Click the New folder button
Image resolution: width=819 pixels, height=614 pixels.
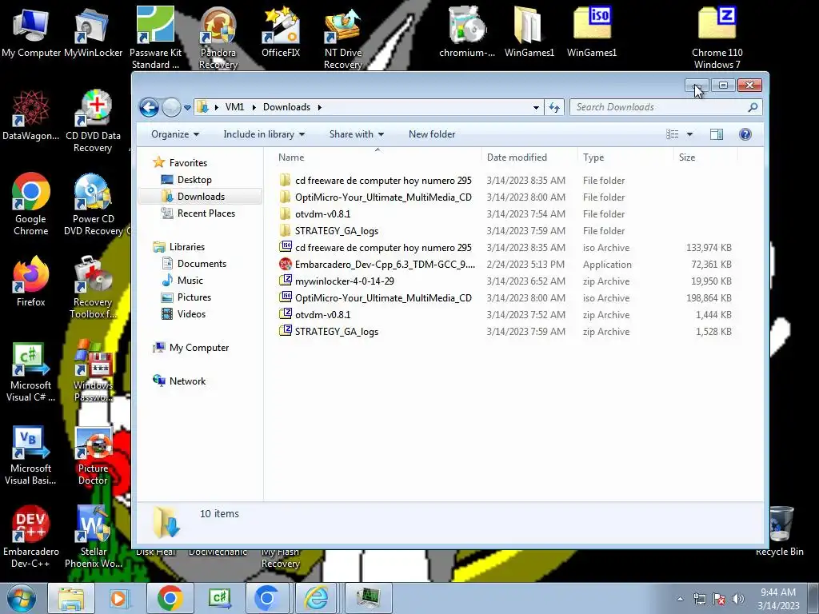(x=431, y=134)
